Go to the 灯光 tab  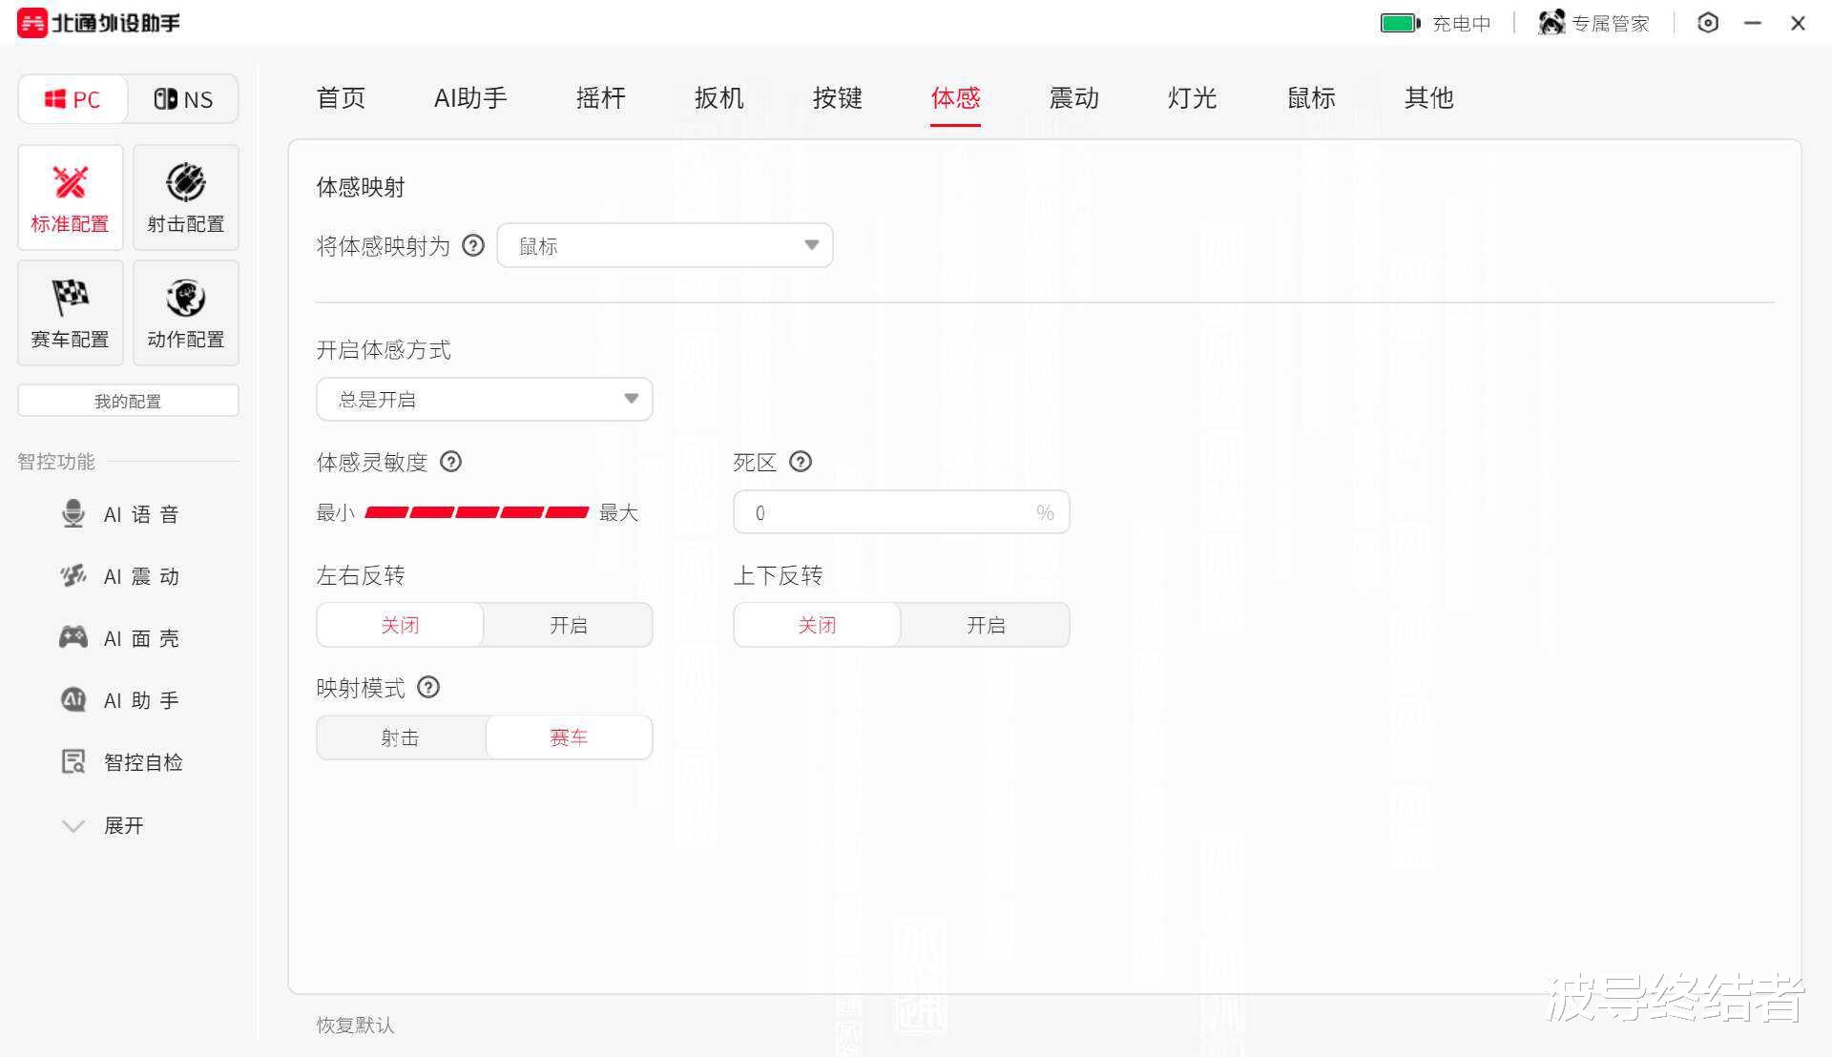[x=1192, y=98]
